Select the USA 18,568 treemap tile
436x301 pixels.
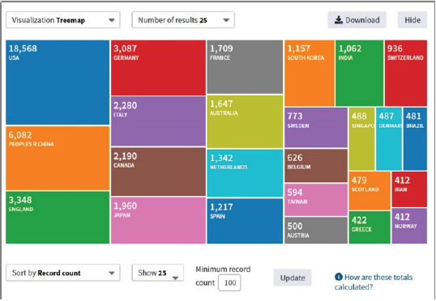58,83
